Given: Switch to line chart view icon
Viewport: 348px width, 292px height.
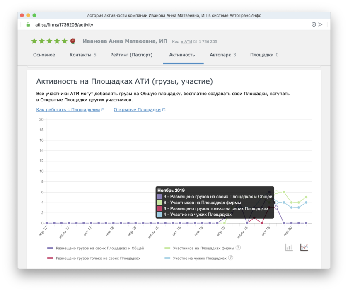Looking at the screenshot, I should tap(304, 247).
